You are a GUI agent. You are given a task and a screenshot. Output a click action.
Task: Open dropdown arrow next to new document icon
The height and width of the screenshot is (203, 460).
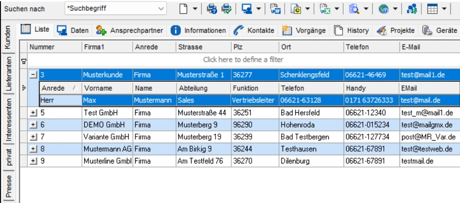pos(195,9)
